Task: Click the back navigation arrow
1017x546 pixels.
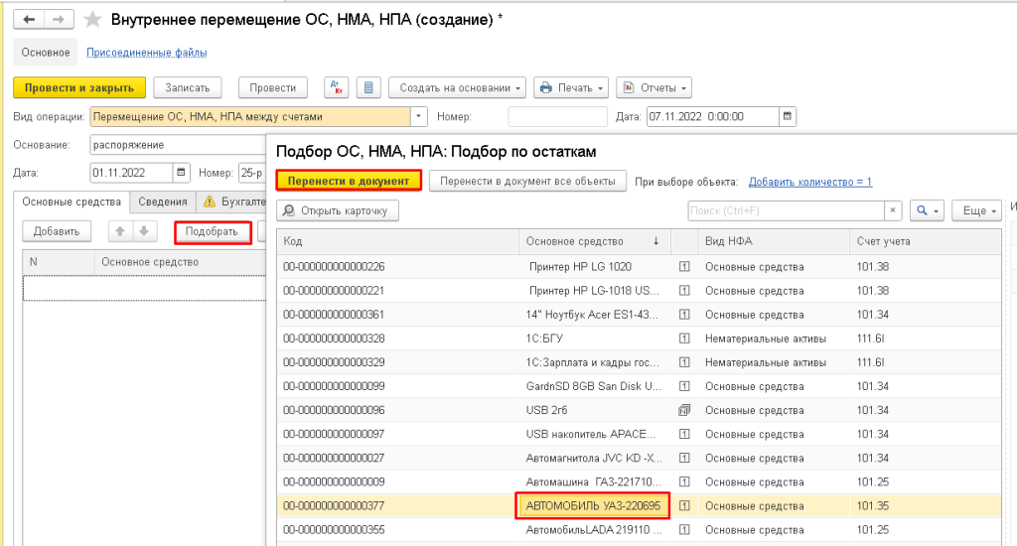Action: click(30, 20)
